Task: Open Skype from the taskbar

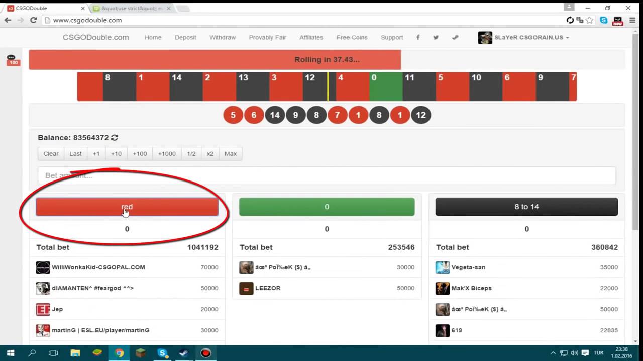Action: [x=162, y=353]
